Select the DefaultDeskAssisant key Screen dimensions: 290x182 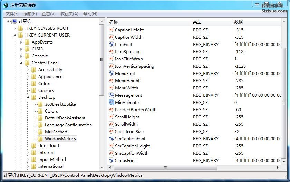[65, 118]
